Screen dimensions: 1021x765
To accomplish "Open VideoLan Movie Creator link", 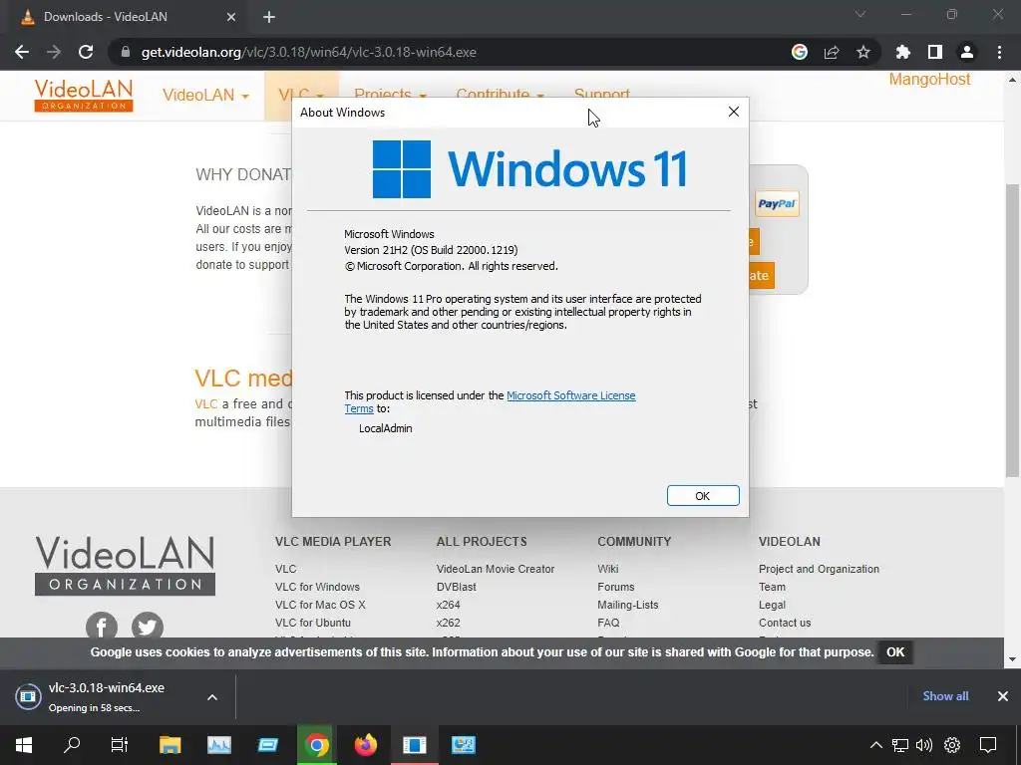I will 496,569.
